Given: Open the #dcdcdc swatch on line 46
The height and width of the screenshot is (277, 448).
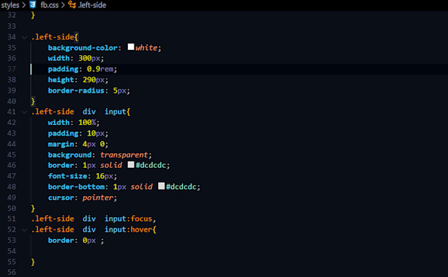Looking at the screenshot, I should pyautogui.click(x=131, y=164).
